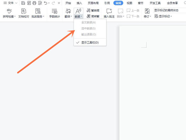
Task: Click the Save icon in quick access toolbar
Action: pyautogui.click(x=23, y=3)
